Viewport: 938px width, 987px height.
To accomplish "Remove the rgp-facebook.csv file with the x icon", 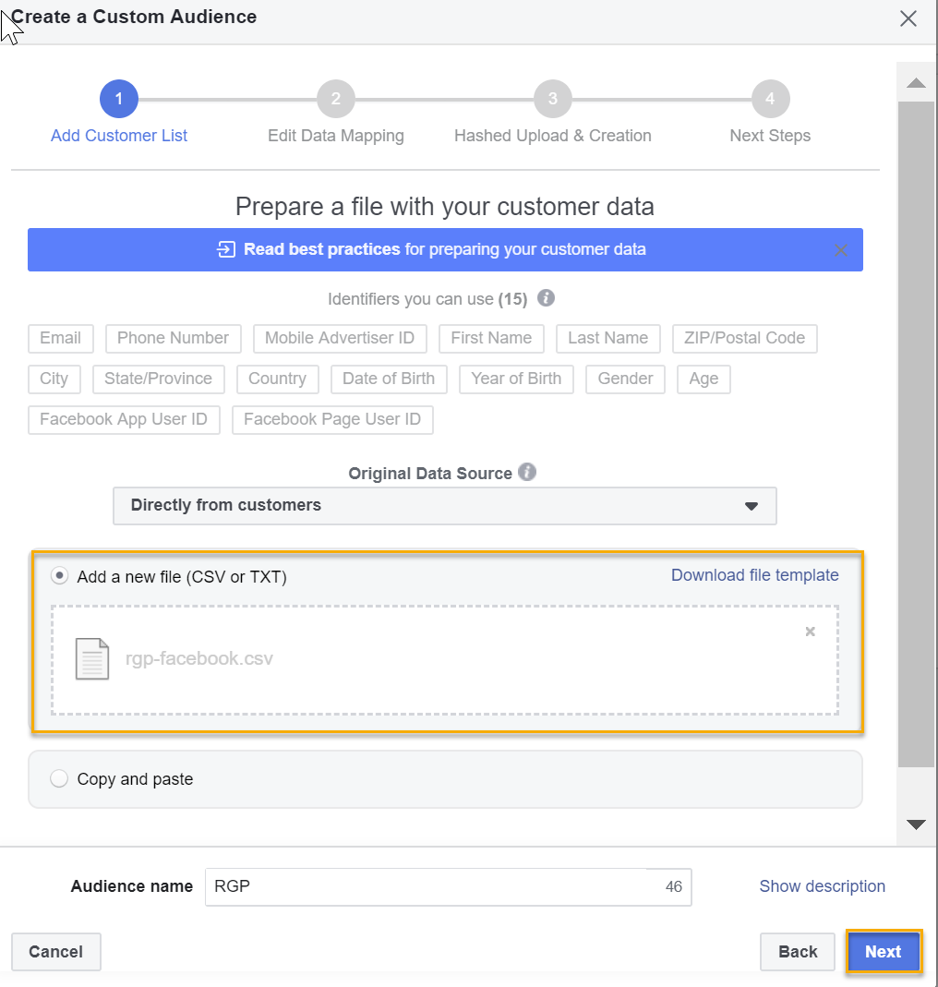I will [811, 632].
